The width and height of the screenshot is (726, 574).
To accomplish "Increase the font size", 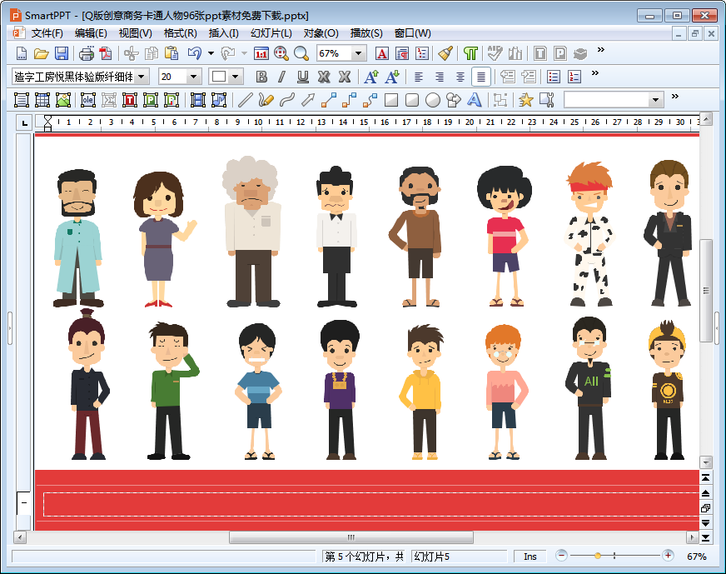I will pyautogui.click(x=370, y=77).
